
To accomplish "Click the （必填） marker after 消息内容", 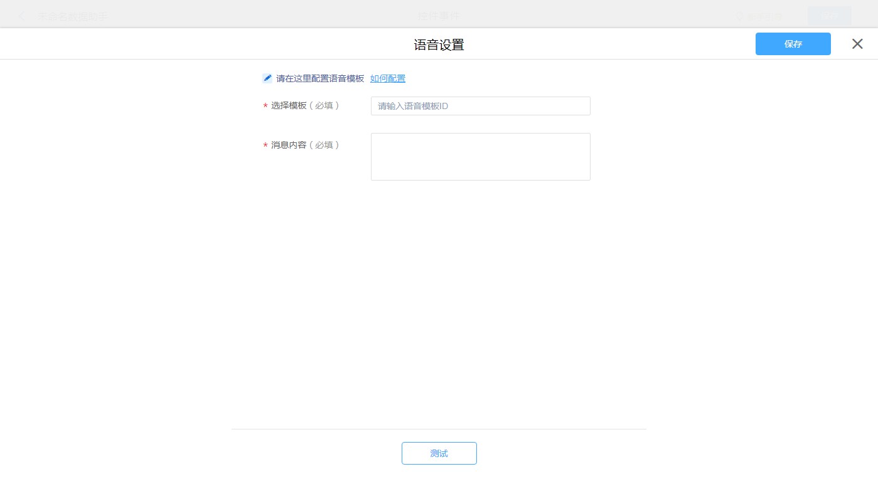I will 324,145.
